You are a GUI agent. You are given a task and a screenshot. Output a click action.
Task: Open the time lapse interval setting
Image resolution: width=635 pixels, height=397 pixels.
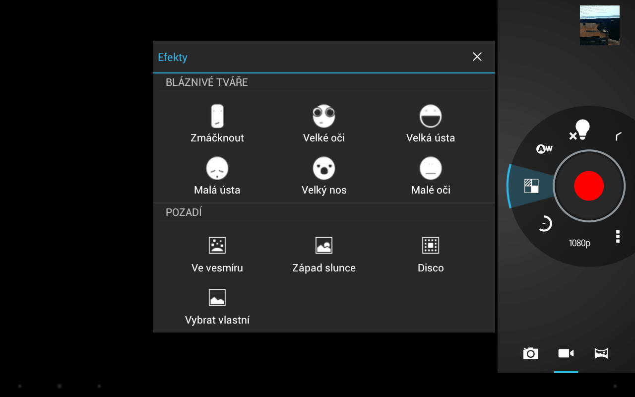point(545,224)
